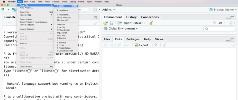Maximize the Plots pane
Viewport: 238px width, 100px height.
point(232,40)
